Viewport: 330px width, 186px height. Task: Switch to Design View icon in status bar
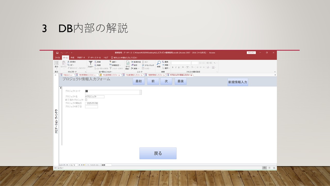274,168
